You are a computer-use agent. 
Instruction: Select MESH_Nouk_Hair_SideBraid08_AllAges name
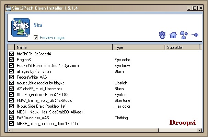(x=50, y=112)
